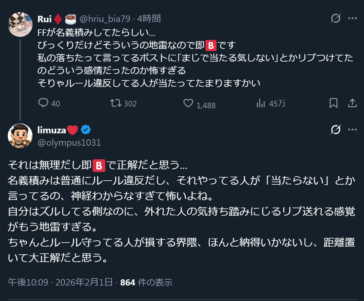Screen dimensions: 364x301
Task: Open the 午後10:09 · 2026年2月1日 timestamp link
Action: [60, 282]
